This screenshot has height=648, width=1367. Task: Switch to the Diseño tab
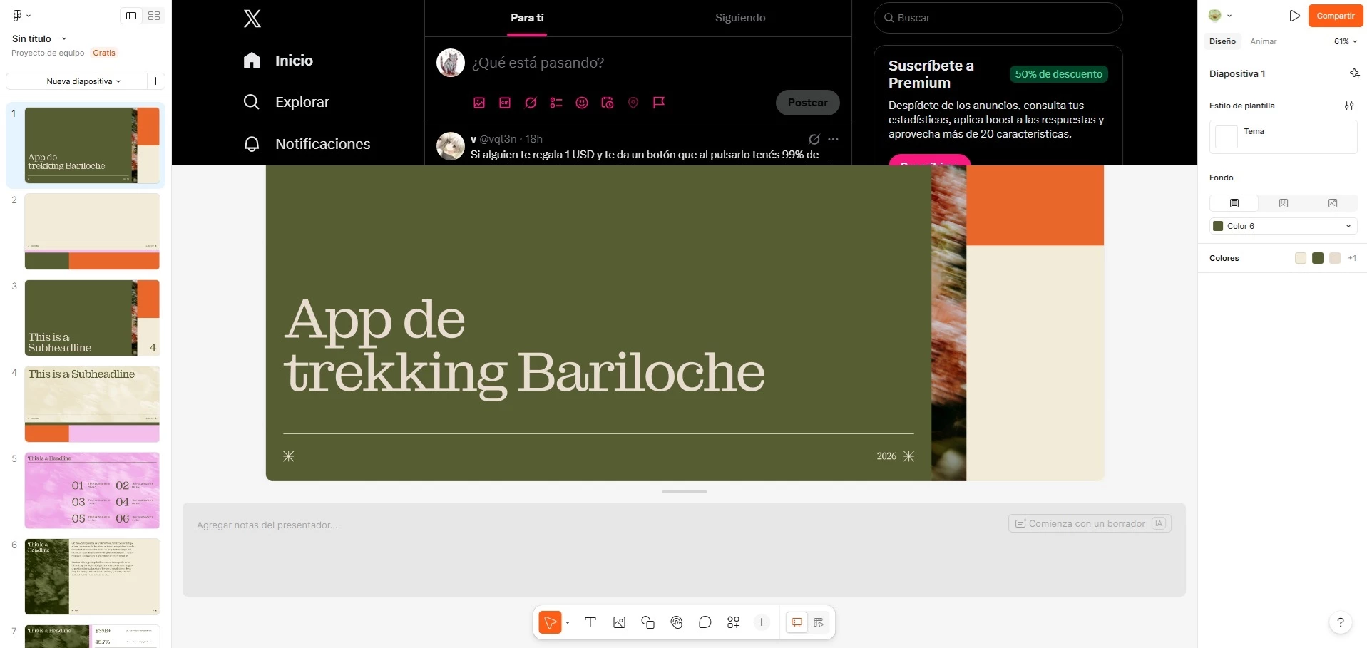1222,41
